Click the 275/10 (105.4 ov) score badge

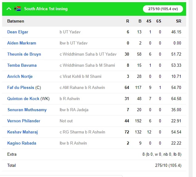(163, 9)
